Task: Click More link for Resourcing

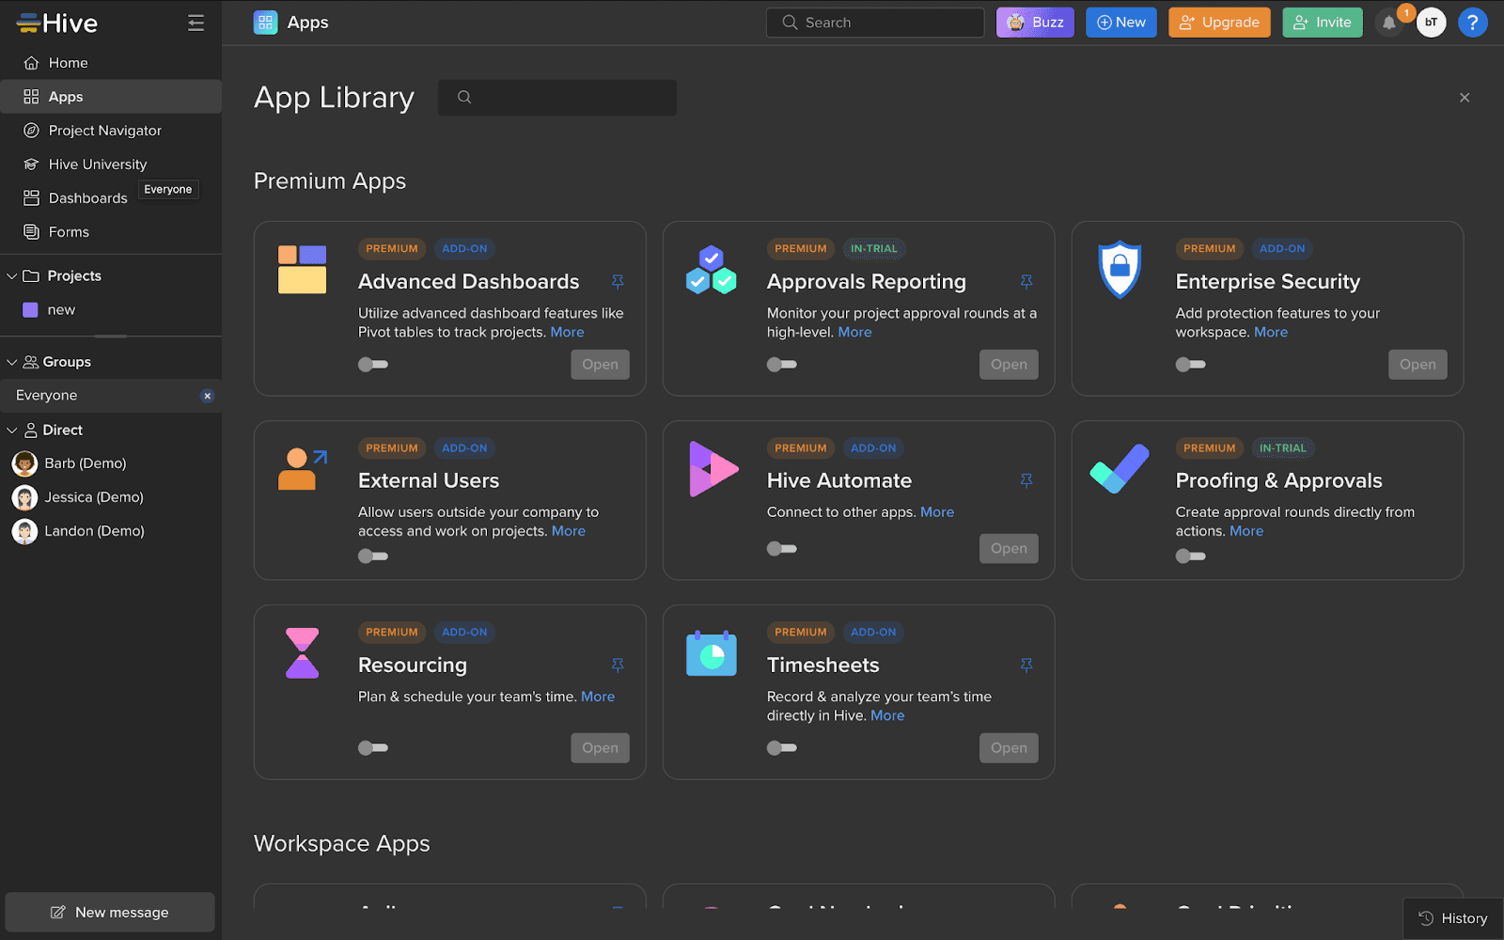Action: pos(598,697)
